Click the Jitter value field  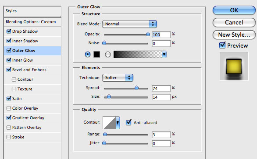coord(161,143)
